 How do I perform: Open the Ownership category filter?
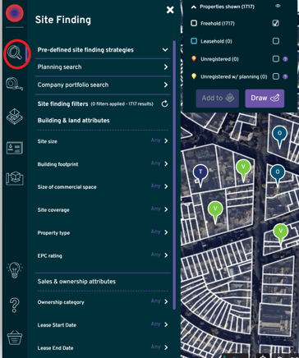pos(103,302)
